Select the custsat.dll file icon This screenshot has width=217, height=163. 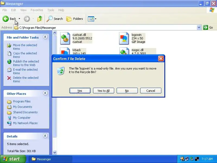coord(65,38)
